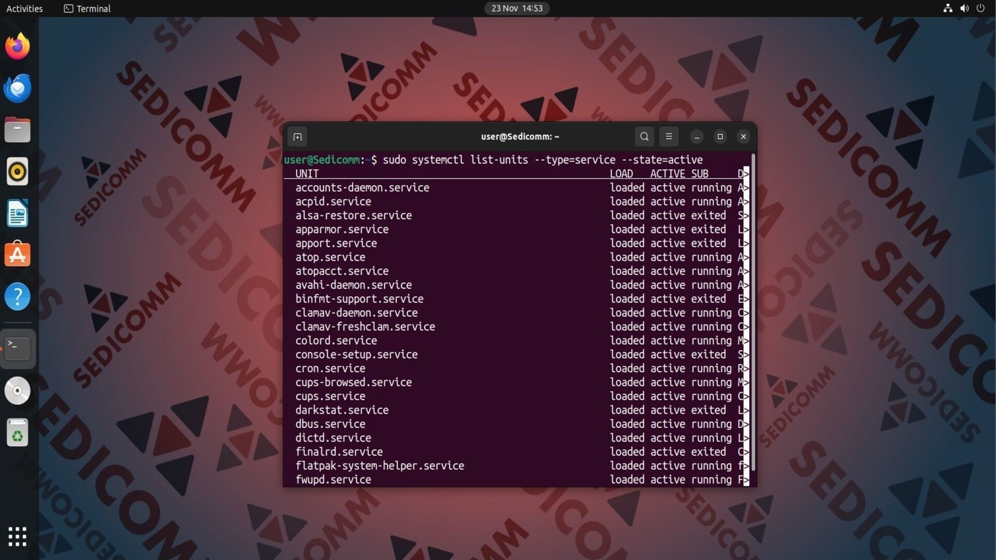Click the apparmor.service line
Viewport: 996px width, 560px height.
[342, 229]
